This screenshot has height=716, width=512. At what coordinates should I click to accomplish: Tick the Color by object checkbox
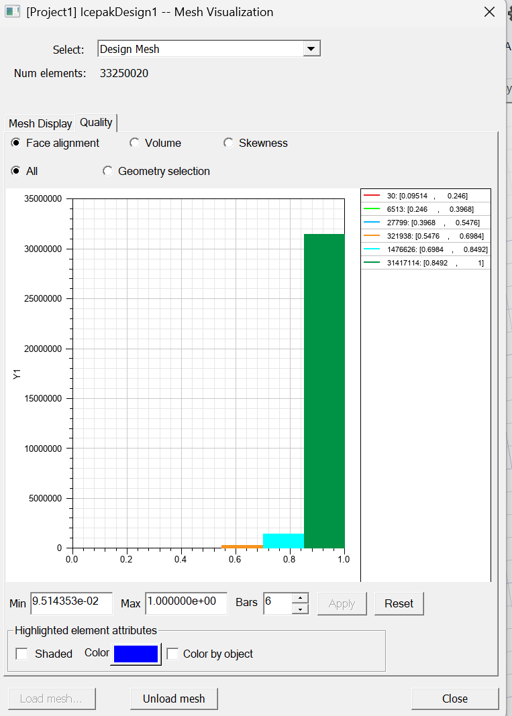click(172, 654)
